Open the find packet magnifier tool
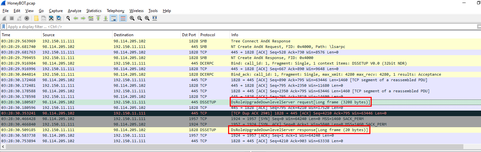Screen dimensions: 481x152 click(x=68, y=18)
